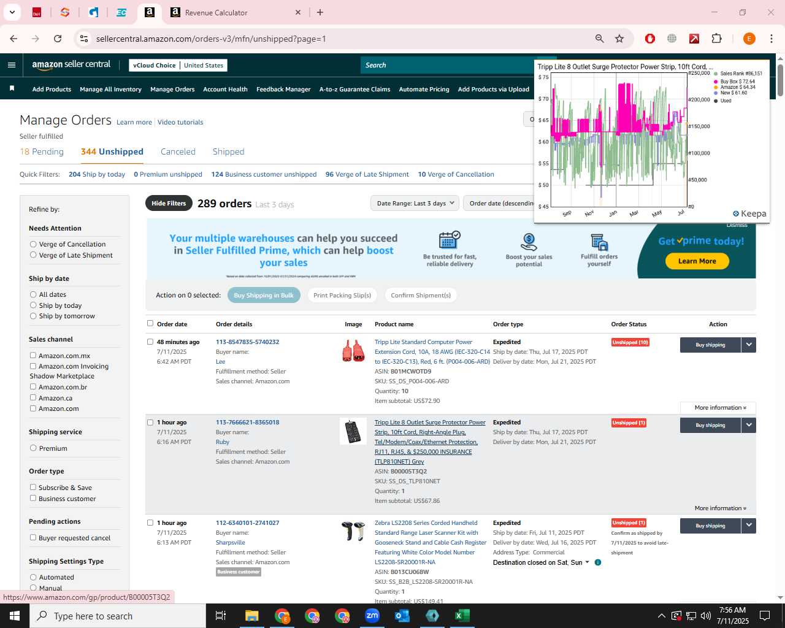Open Excel from the taskbar
785x628 pixels.
tap(462, 616)
